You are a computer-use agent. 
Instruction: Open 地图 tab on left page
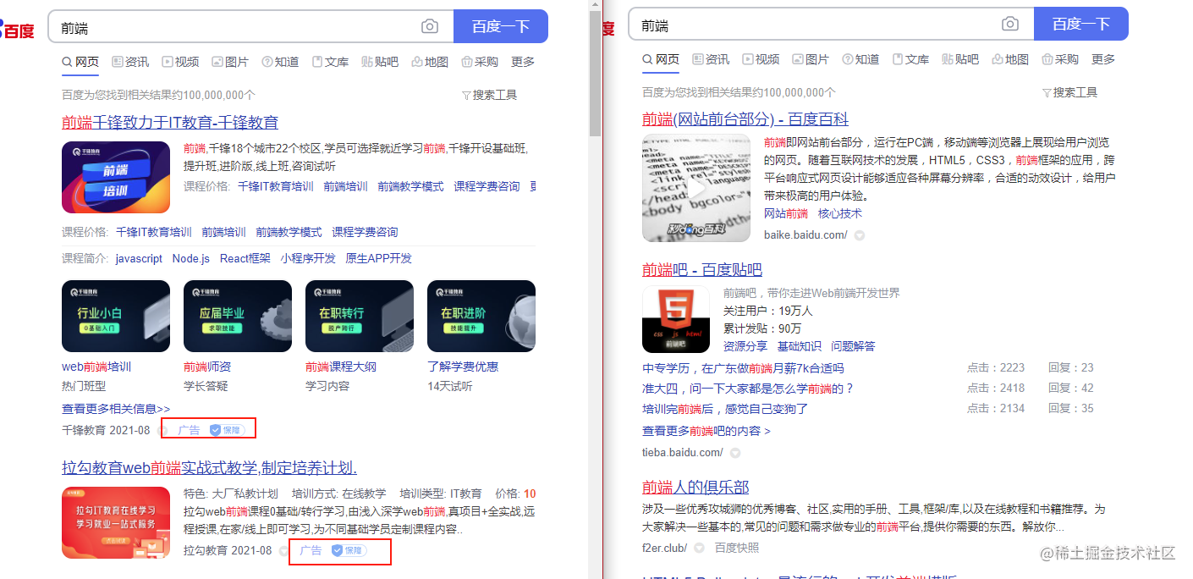[x=430, y=62]
